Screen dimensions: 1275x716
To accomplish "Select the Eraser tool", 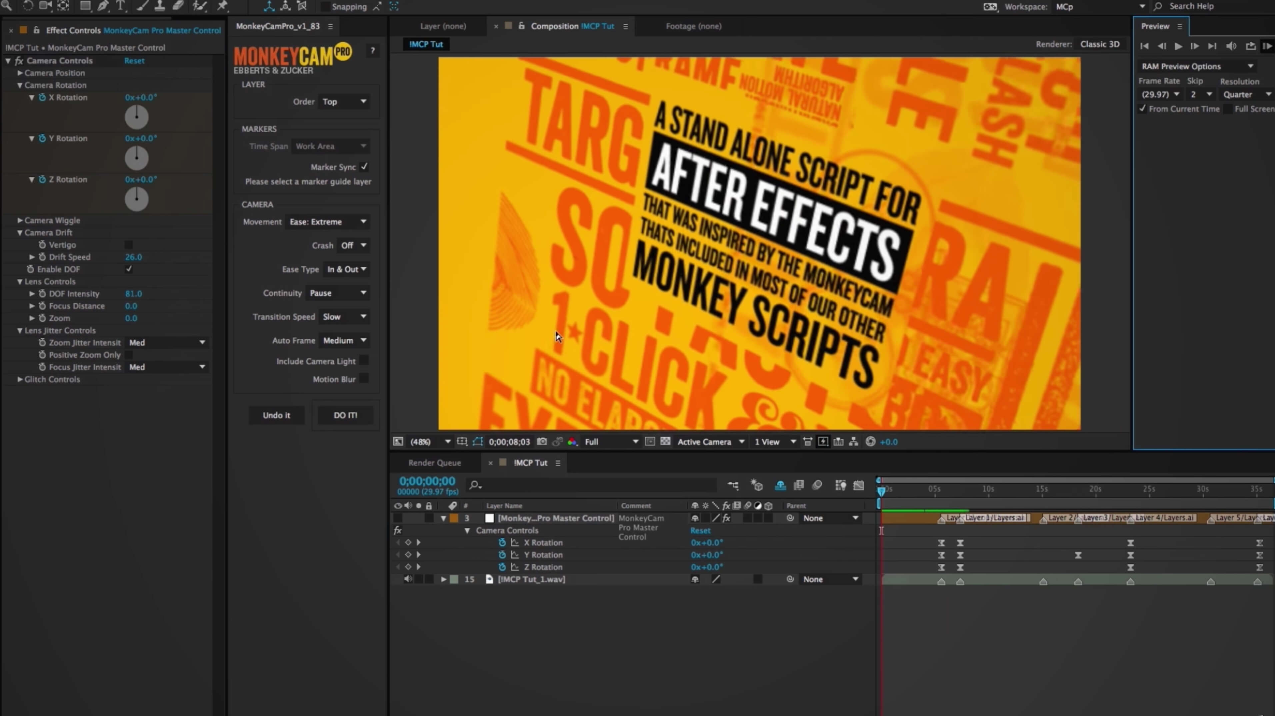I will [x=178, y=5].
